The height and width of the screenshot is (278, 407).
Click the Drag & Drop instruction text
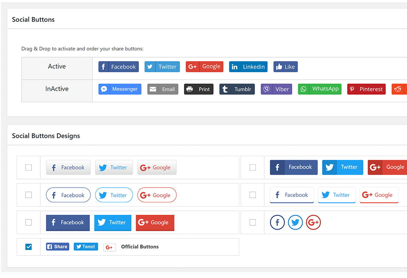[82, 49]
